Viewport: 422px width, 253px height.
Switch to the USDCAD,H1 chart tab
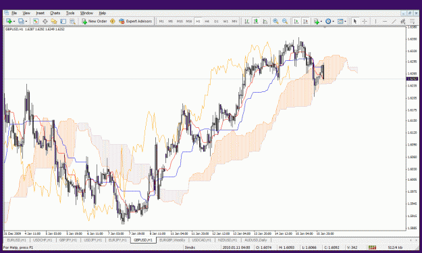[x=201, y=240]
